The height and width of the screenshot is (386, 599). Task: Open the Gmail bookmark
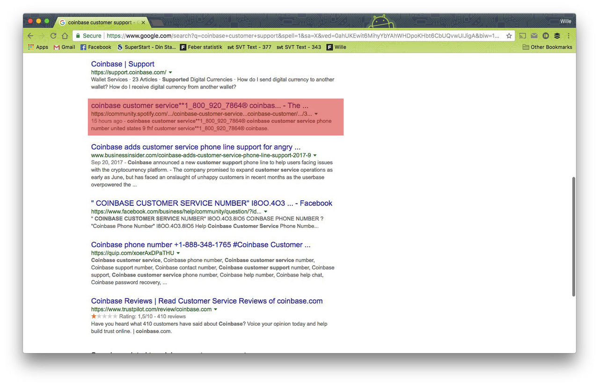click(65, 47)
